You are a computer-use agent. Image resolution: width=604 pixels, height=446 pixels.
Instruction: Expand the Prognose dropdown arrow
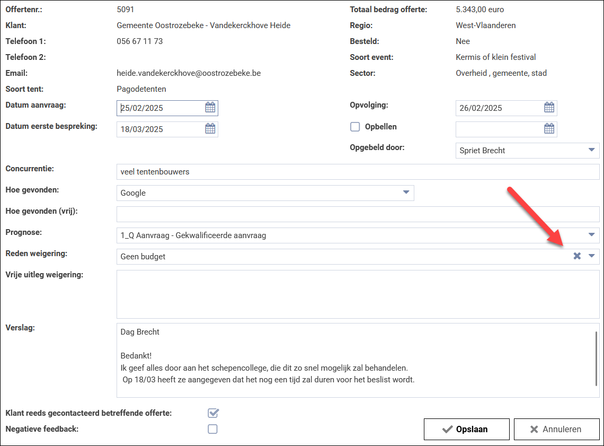(x=592, y=235)
